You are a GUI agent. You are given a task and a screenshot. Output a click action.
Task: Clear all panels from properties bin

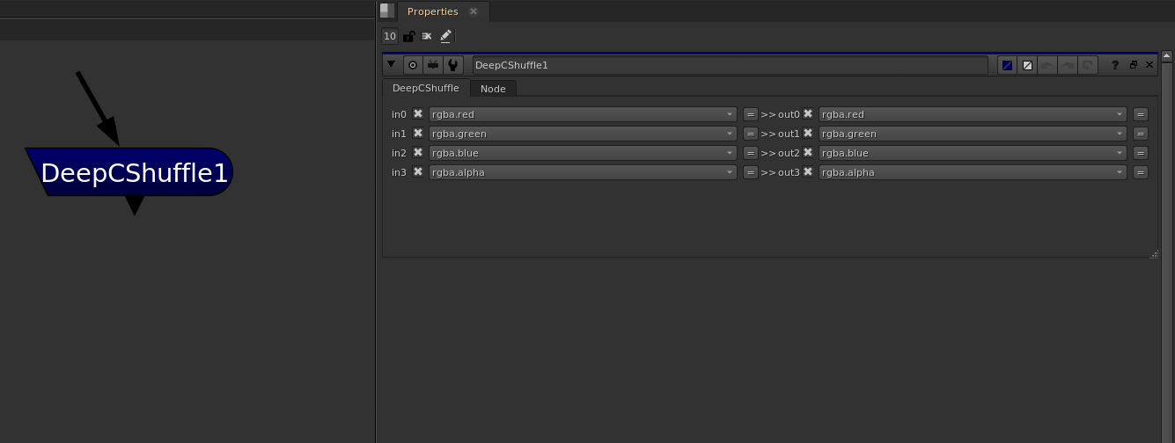427,36
